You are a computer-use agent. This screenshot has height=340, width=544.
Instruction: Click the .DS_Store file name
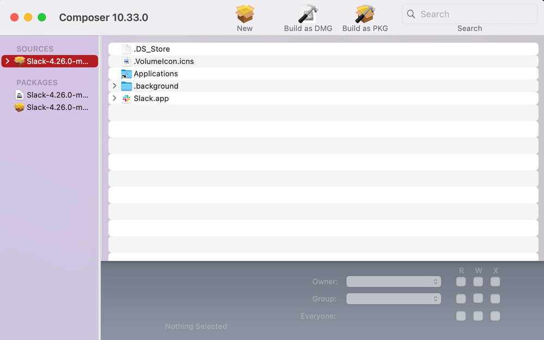click(151, 49)
